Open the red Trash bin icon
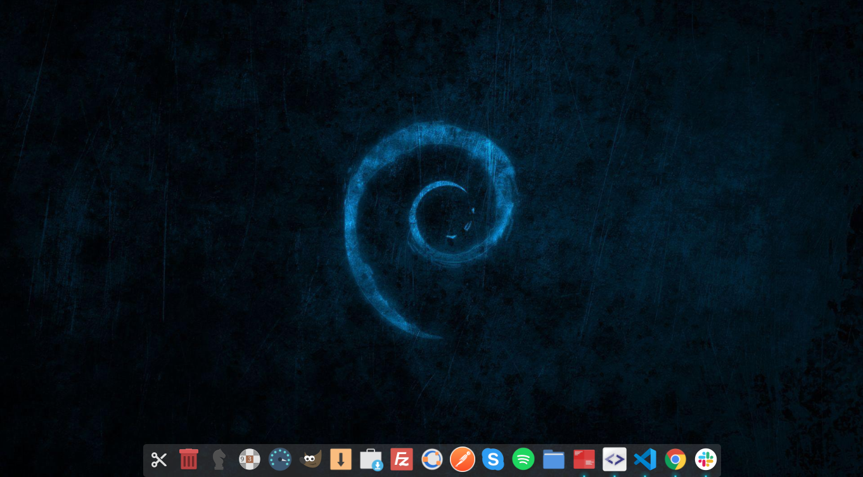 click(189, 459)
